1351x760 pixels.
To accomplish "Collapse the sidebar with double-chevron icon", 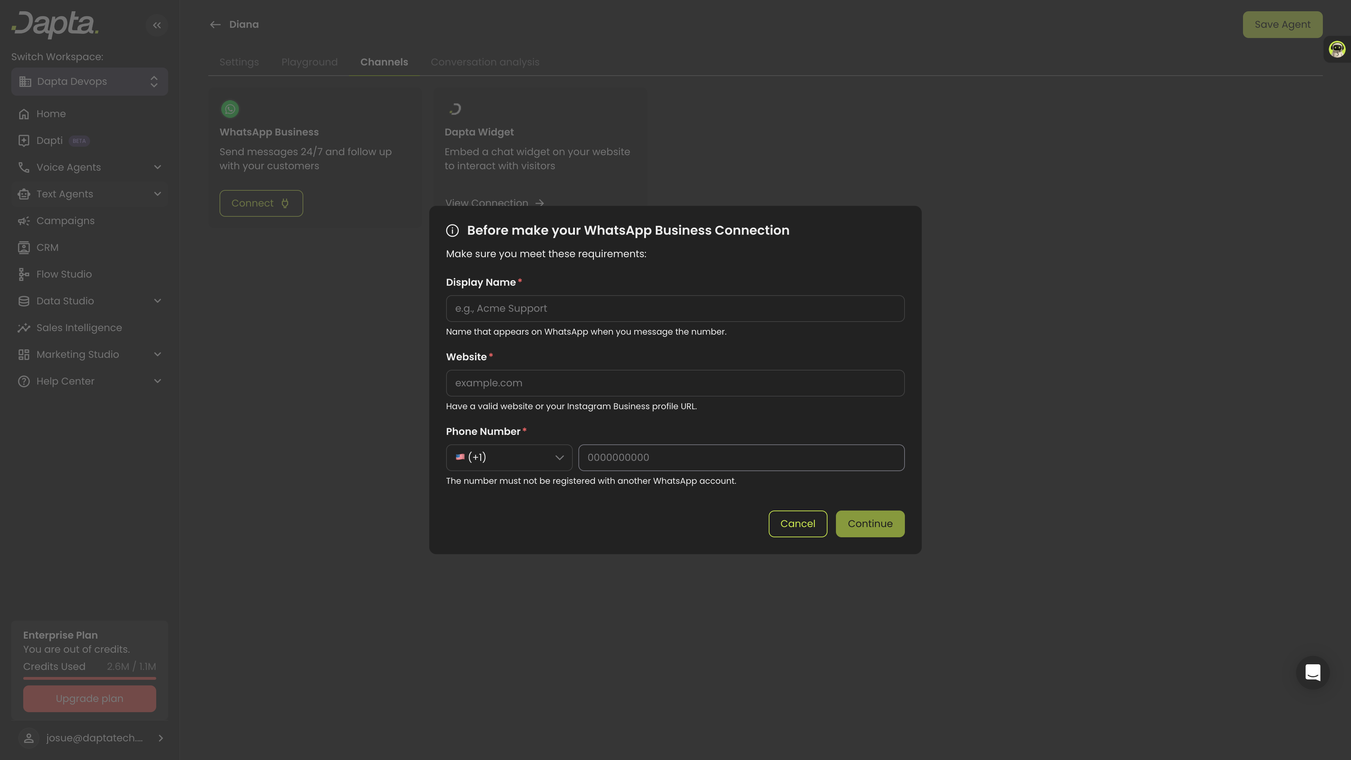I will (156, 25).
